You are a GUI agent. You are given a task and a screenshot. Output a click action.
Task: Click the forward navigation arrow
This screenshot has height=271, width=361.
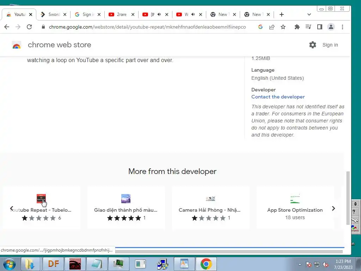click(18, 27)
